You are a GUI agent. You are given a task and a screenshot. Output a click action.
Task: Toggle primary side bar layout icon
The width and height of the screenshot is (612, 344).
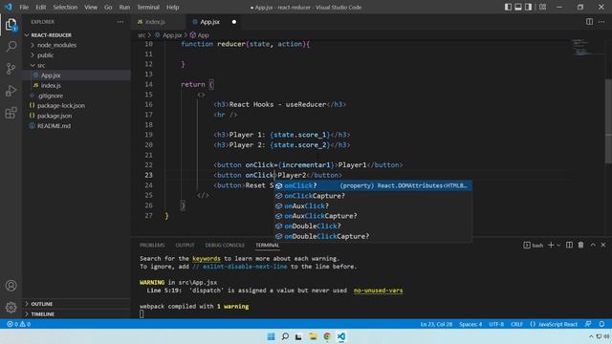pos(508,7)
